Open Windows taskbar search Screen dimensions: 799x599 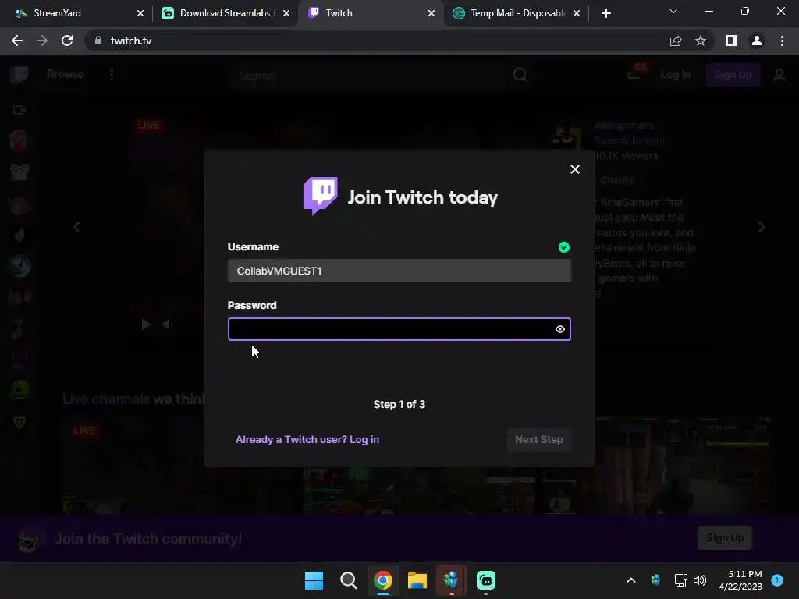point(349,580)
